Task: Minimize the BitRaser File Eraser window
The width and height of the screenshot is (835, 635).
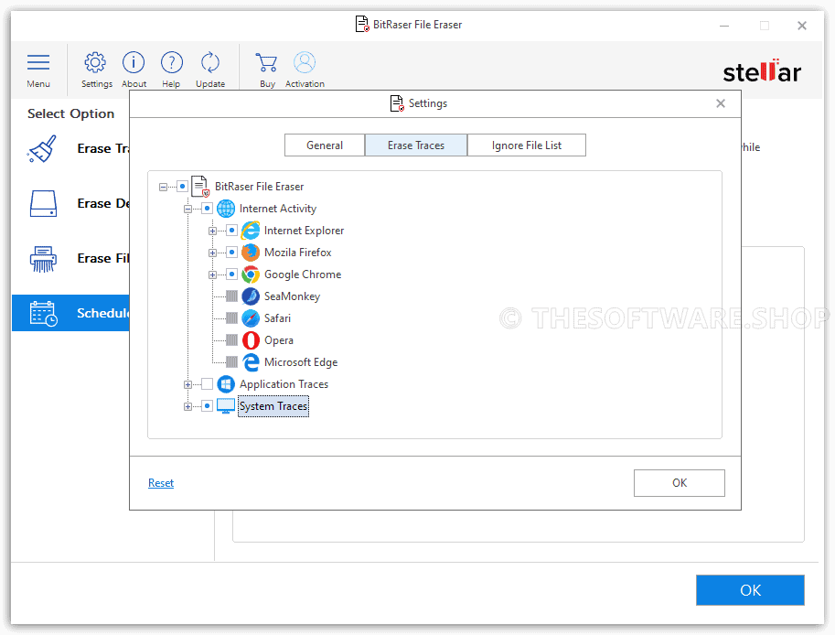Action: pyautogui.click(x=724, y=26)
